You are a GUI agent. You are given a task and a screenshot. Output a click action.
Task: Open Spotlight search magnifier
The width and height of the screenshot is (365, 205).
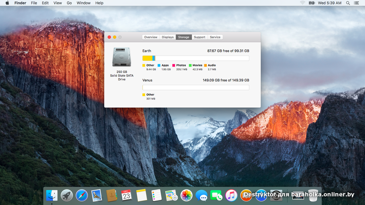(348, 3)
